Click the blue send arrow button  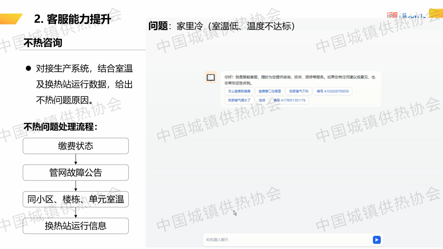tap(377, 240)
